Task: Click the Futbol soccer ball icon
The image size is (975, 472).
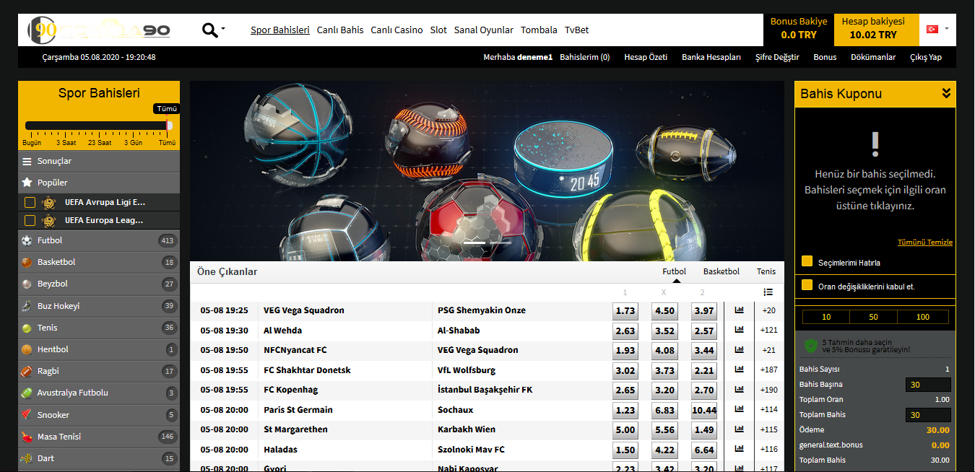Action: coord(27,240)
